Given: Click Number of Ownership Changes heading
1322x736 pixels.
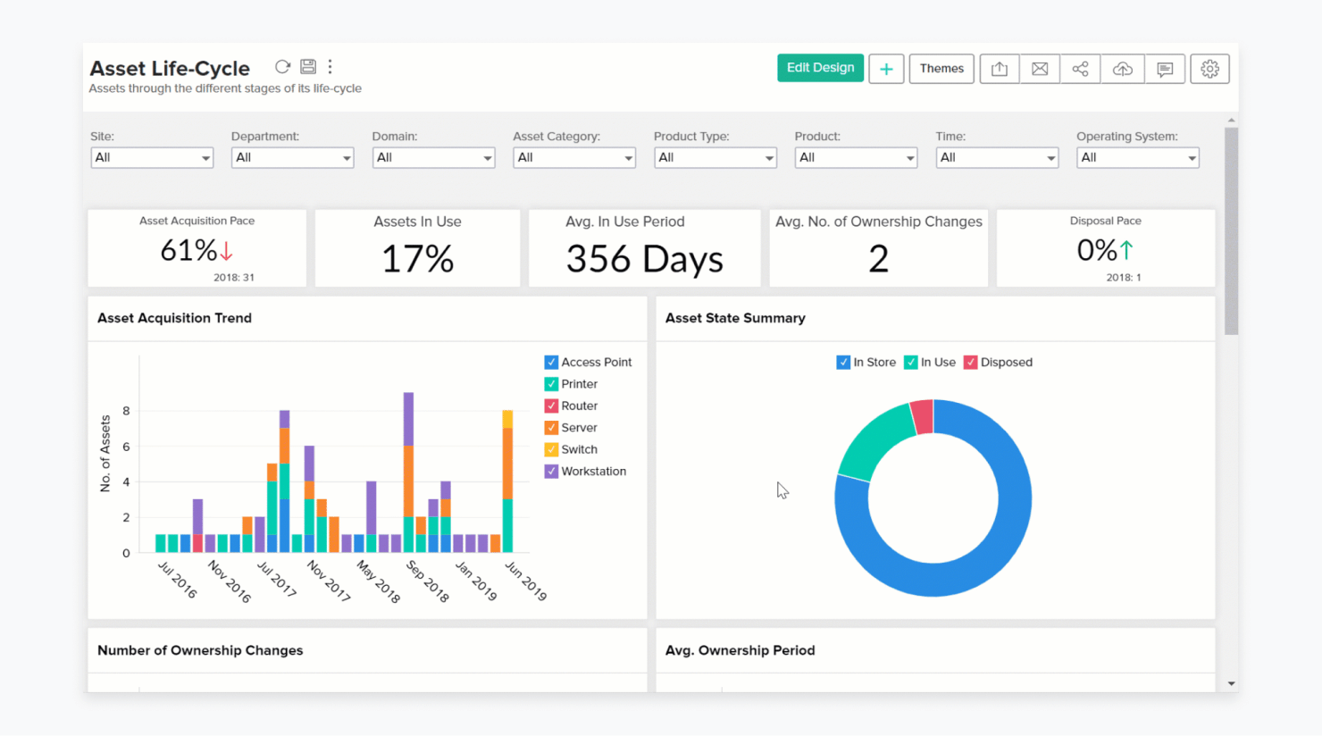Looking at the screenshot, I should (200, 650).
